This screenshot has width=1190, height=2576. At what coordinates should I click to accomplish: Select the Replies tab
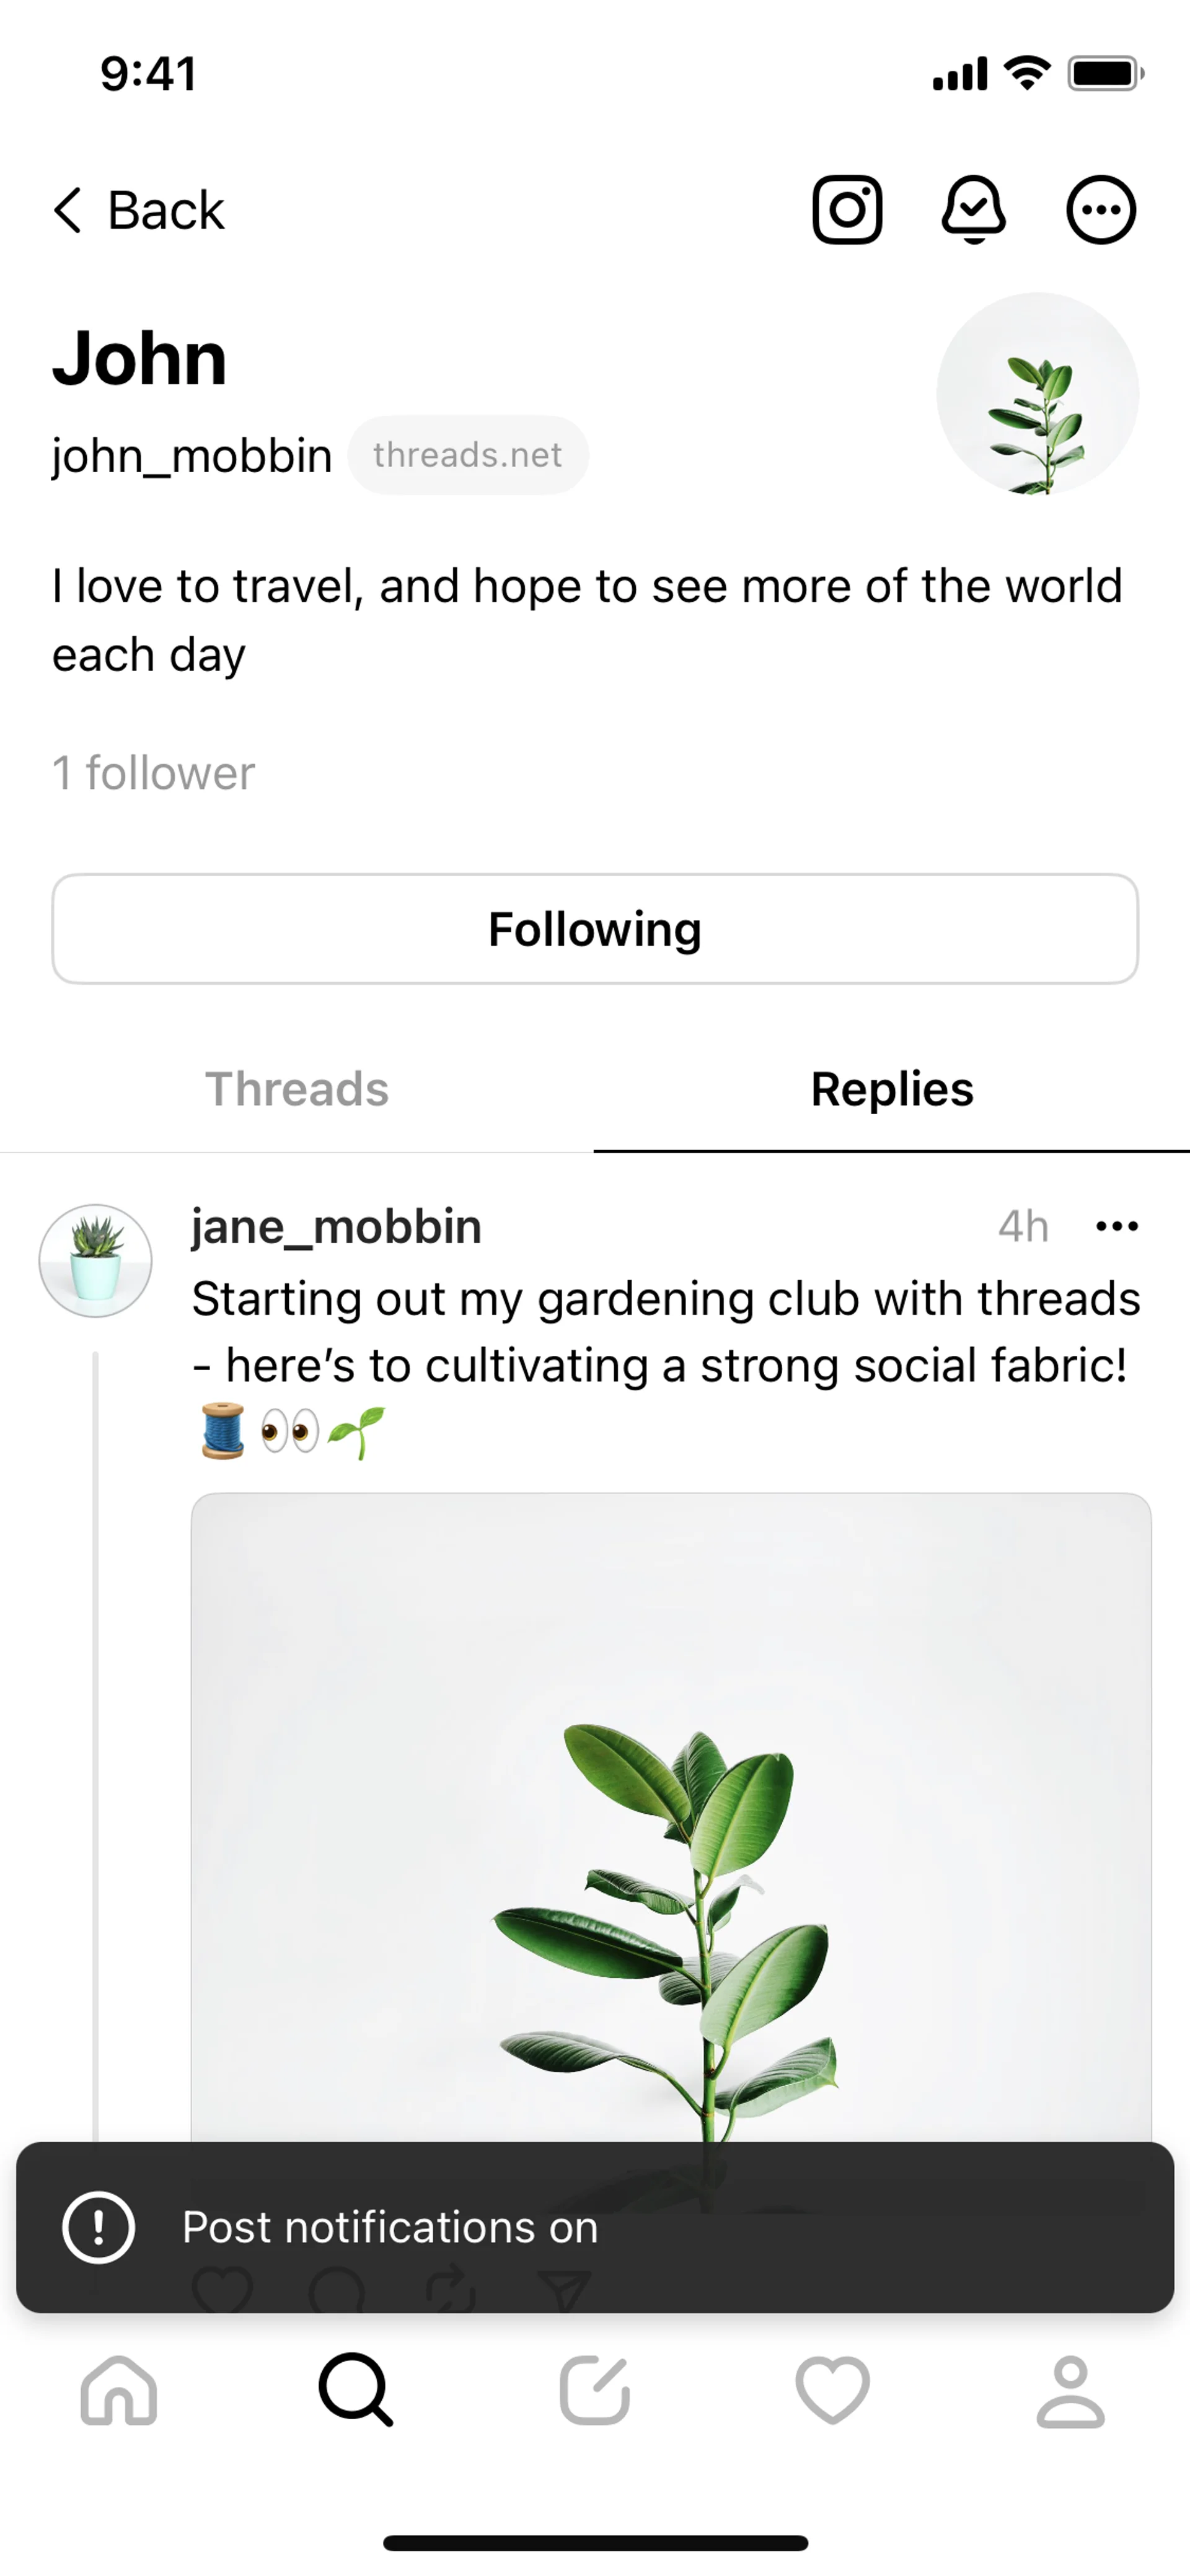click(x=892, y=1089)
